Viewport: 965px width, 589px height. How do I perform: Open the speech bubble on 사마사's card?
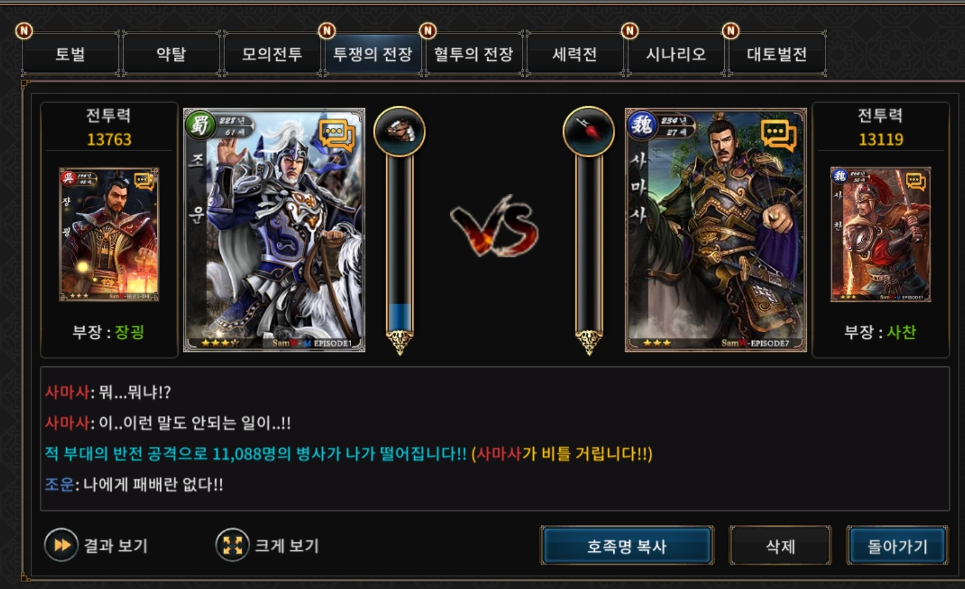click(779, 135)
